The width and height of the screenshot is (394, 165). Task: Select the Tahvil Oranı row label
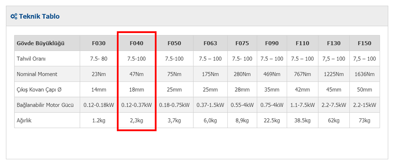[x=31, y=59]
